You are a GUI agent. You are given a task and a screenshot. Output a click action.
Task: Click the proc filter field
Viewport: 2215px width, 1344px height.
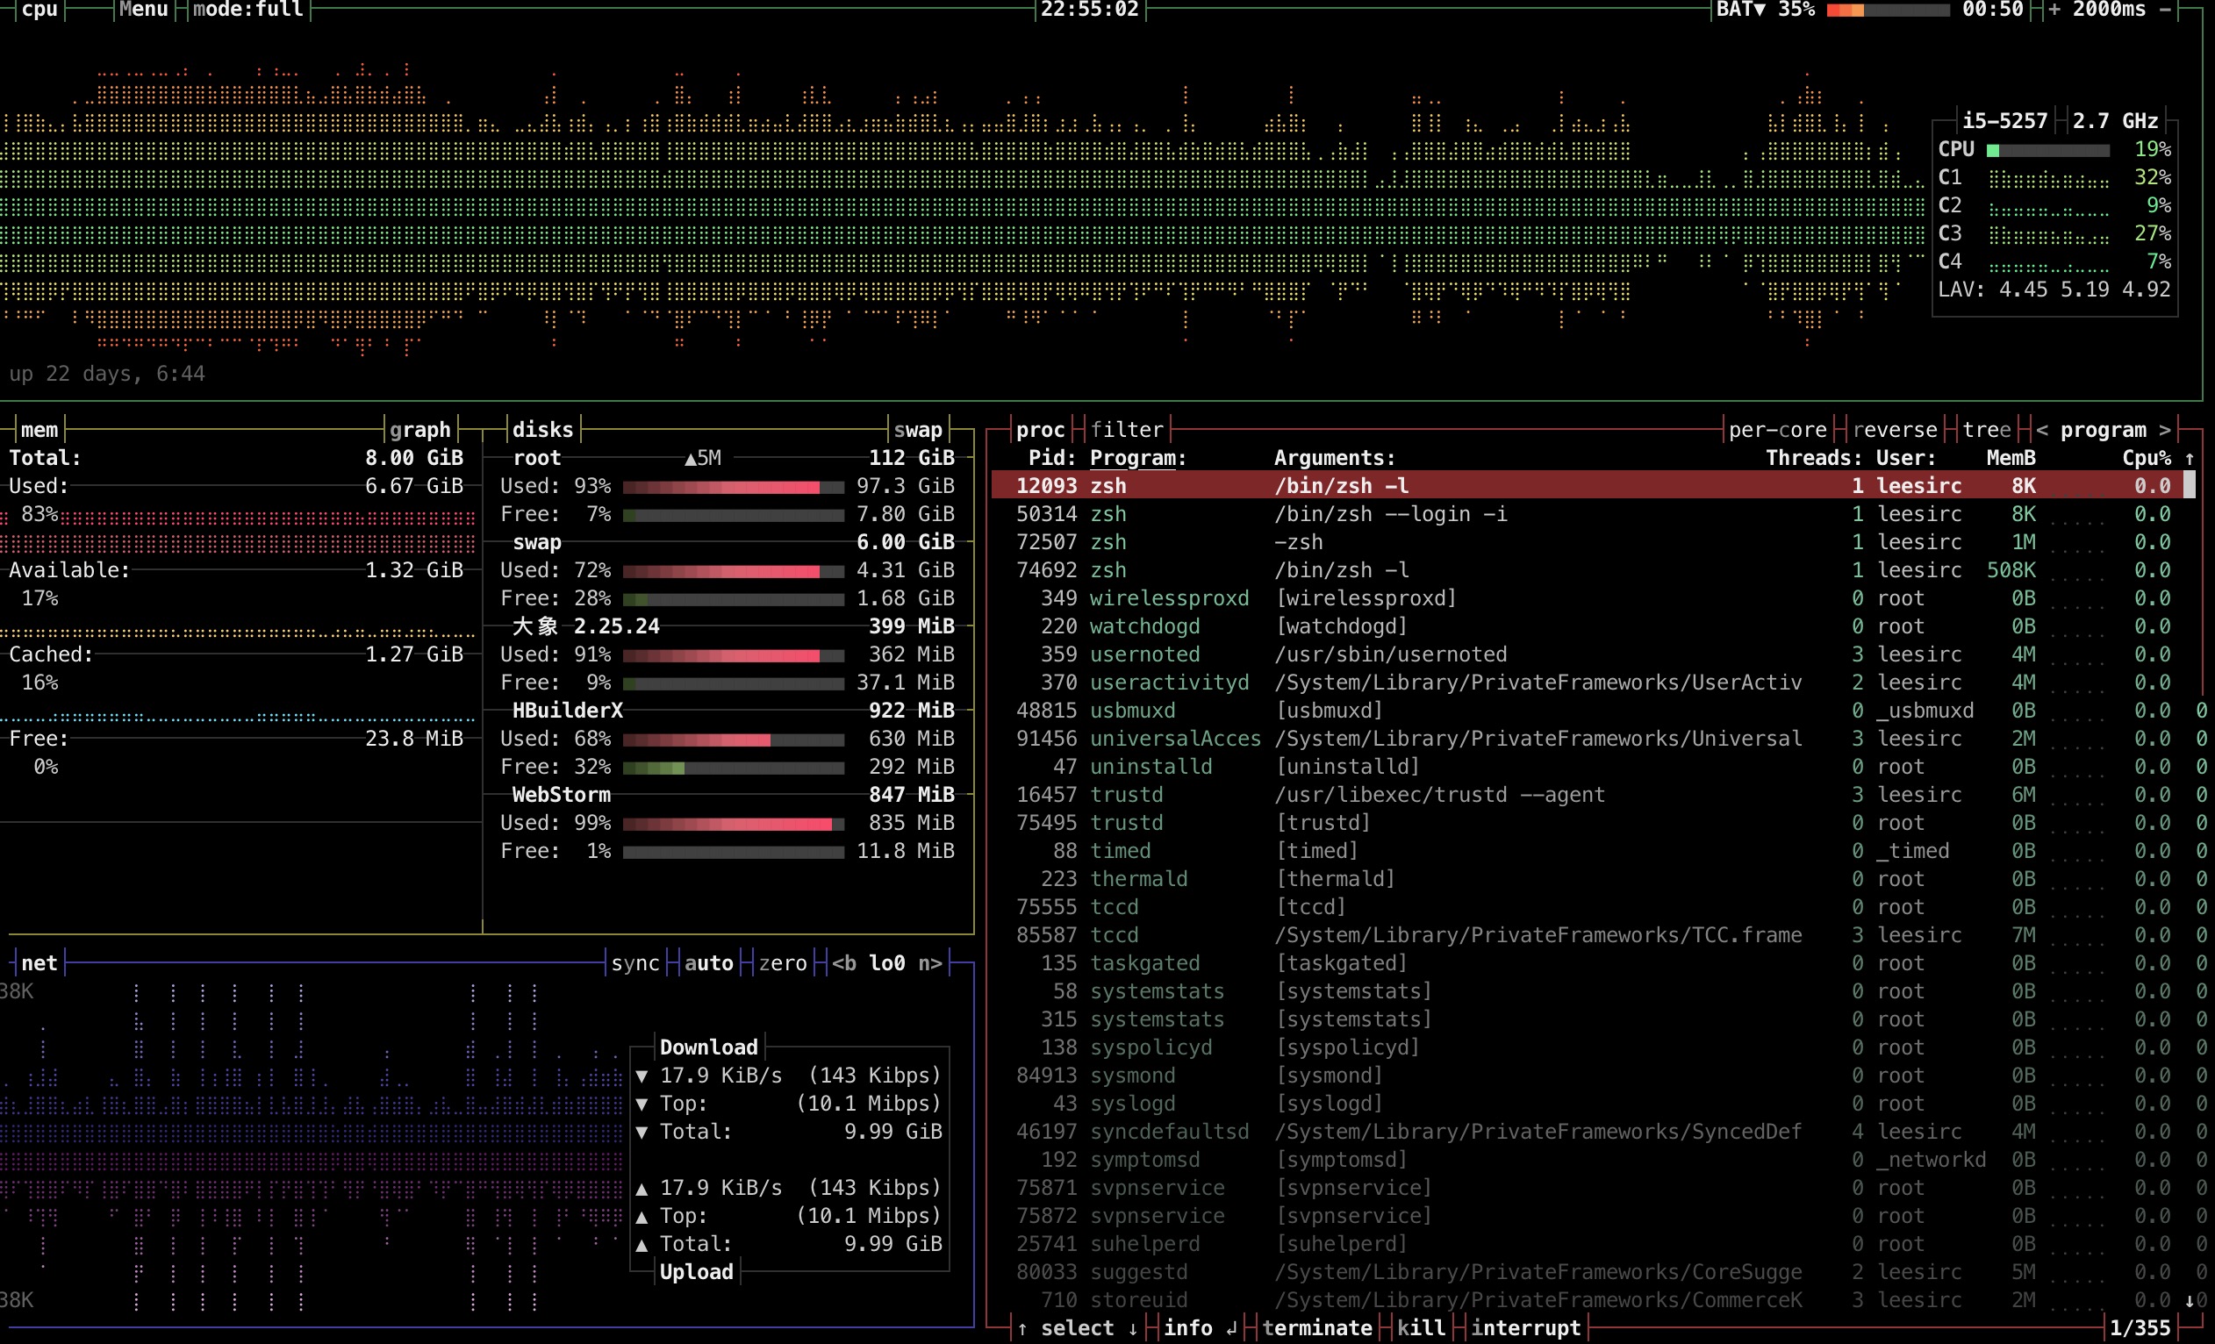pyautogui.click(x=1127, y=430)
